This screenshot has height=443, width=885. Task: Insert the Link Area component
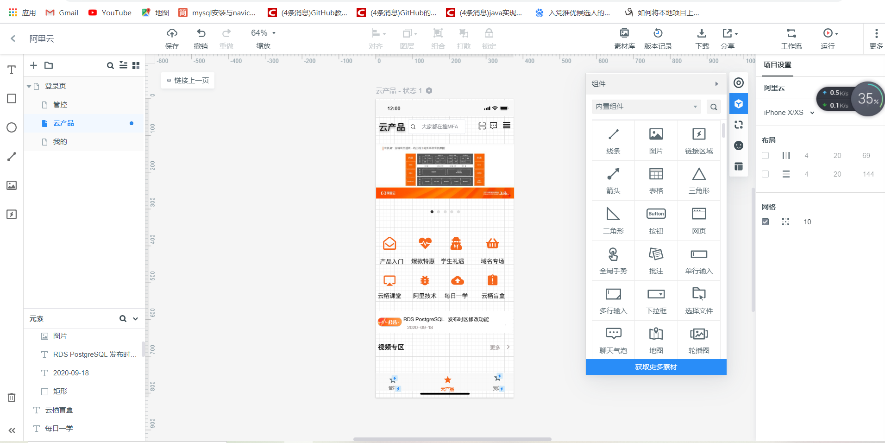pos(699,141)
